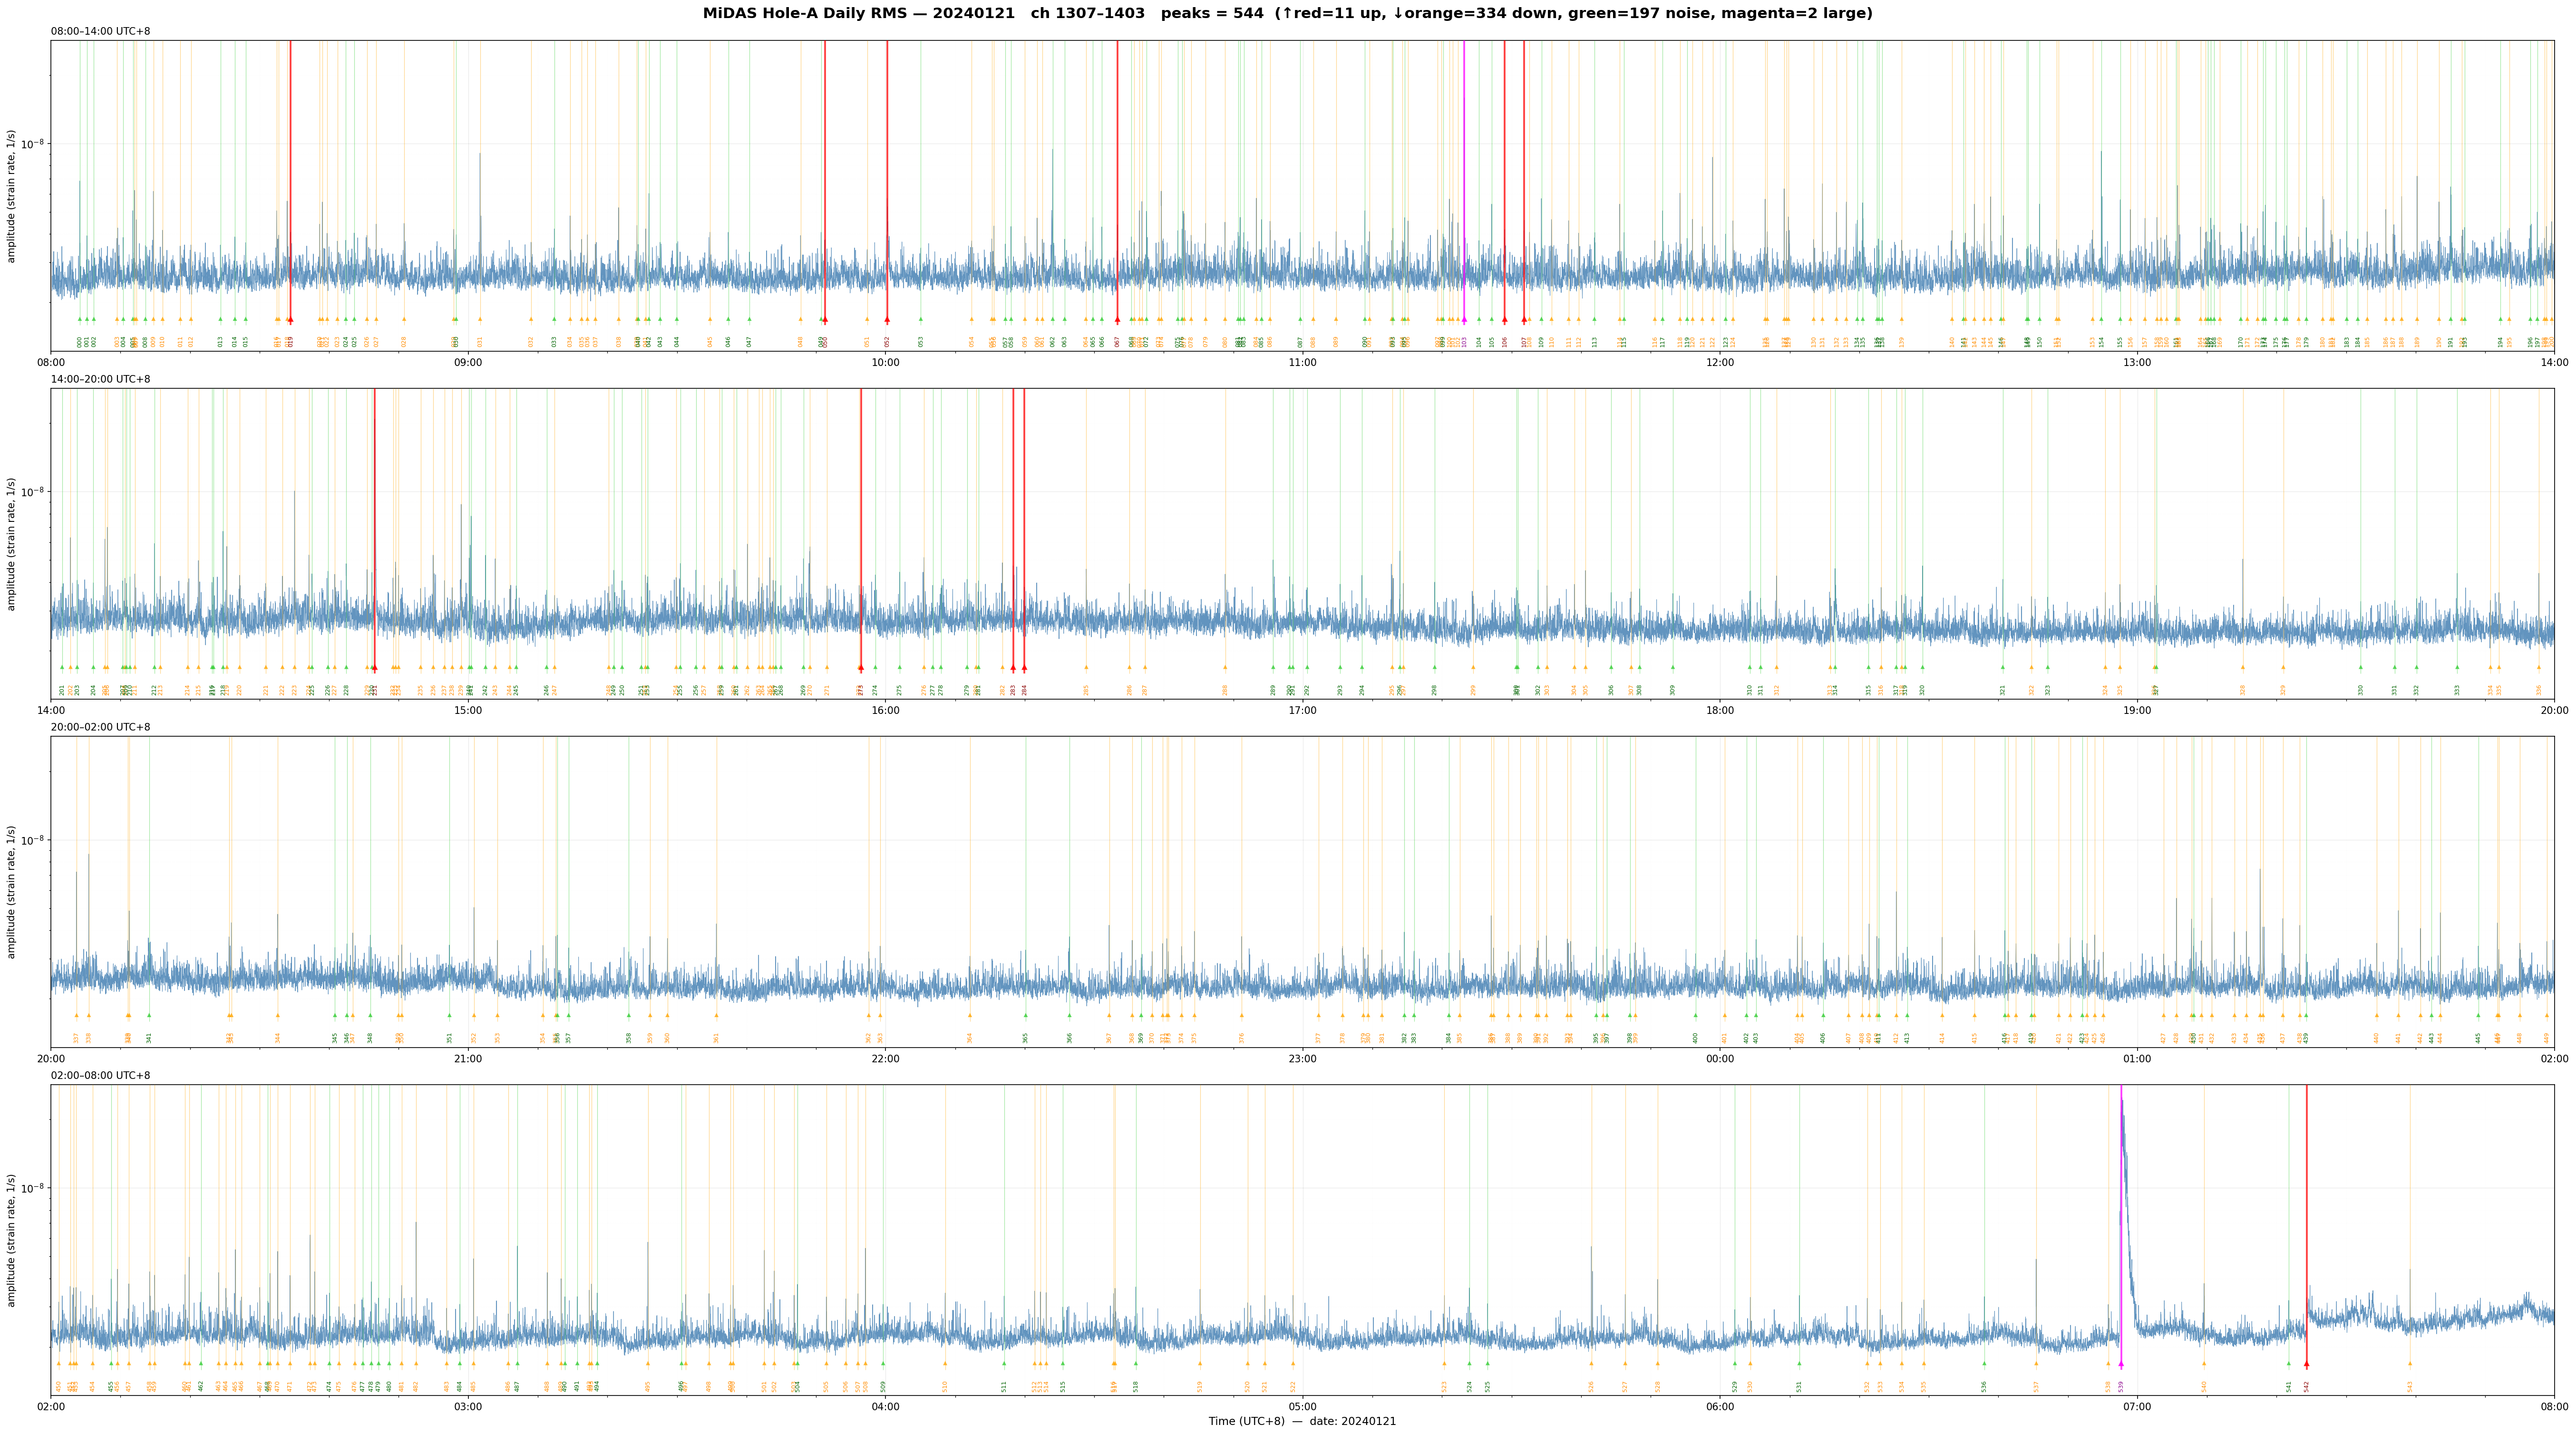2576x1434 pixels.
Task: Click the red peak marker labeled 107
Action: click(x=1524, y=320)
